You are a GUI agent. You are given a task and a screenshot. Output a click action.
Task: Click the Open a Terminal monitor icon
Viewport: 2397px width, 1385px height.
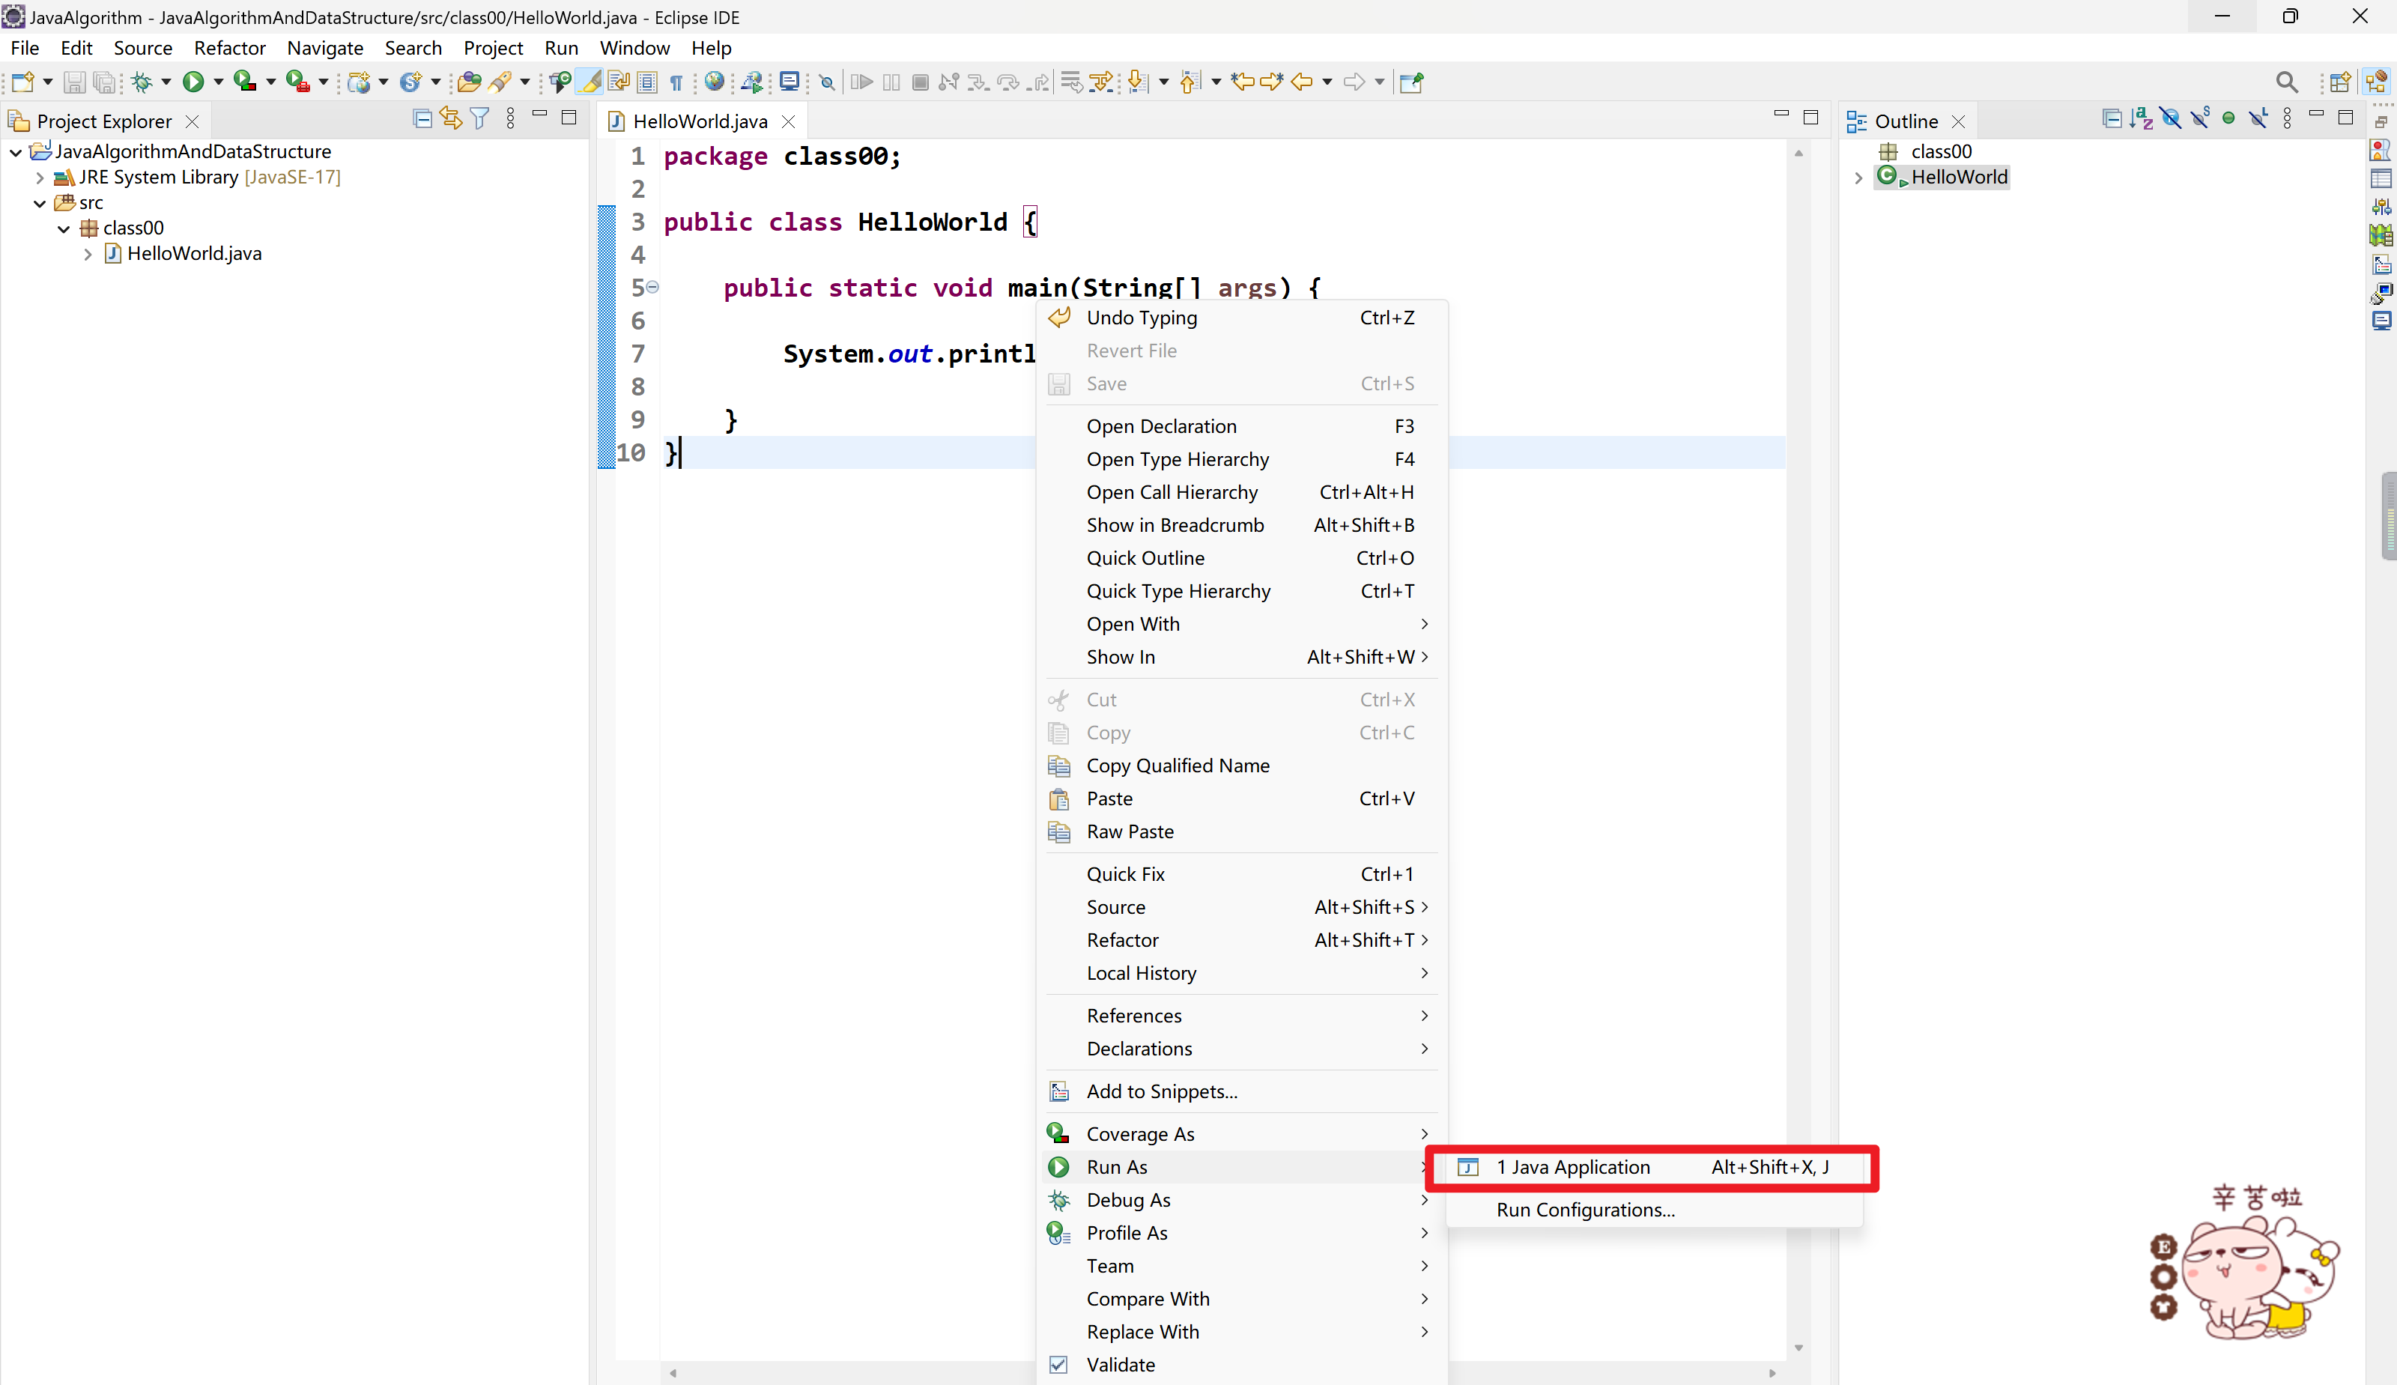point(790,82)
